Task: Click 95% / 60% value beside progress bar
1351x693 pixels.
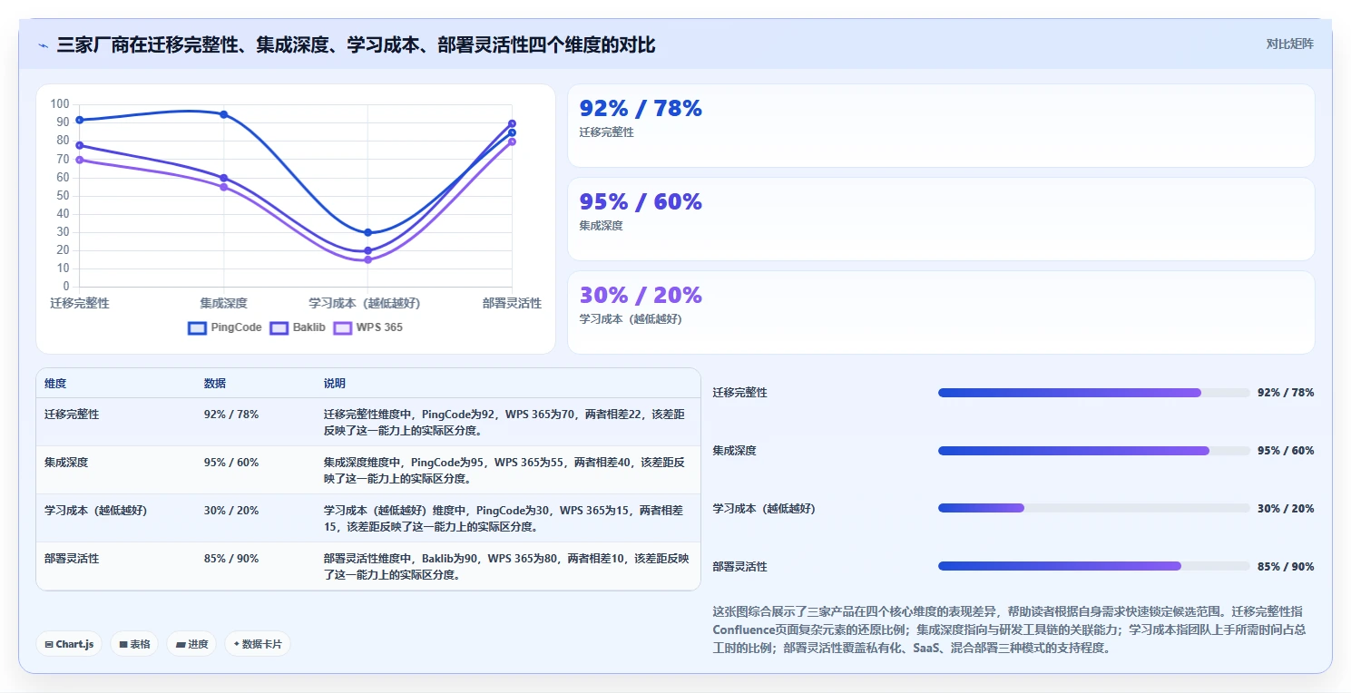Action: [x=1286, y=451]
